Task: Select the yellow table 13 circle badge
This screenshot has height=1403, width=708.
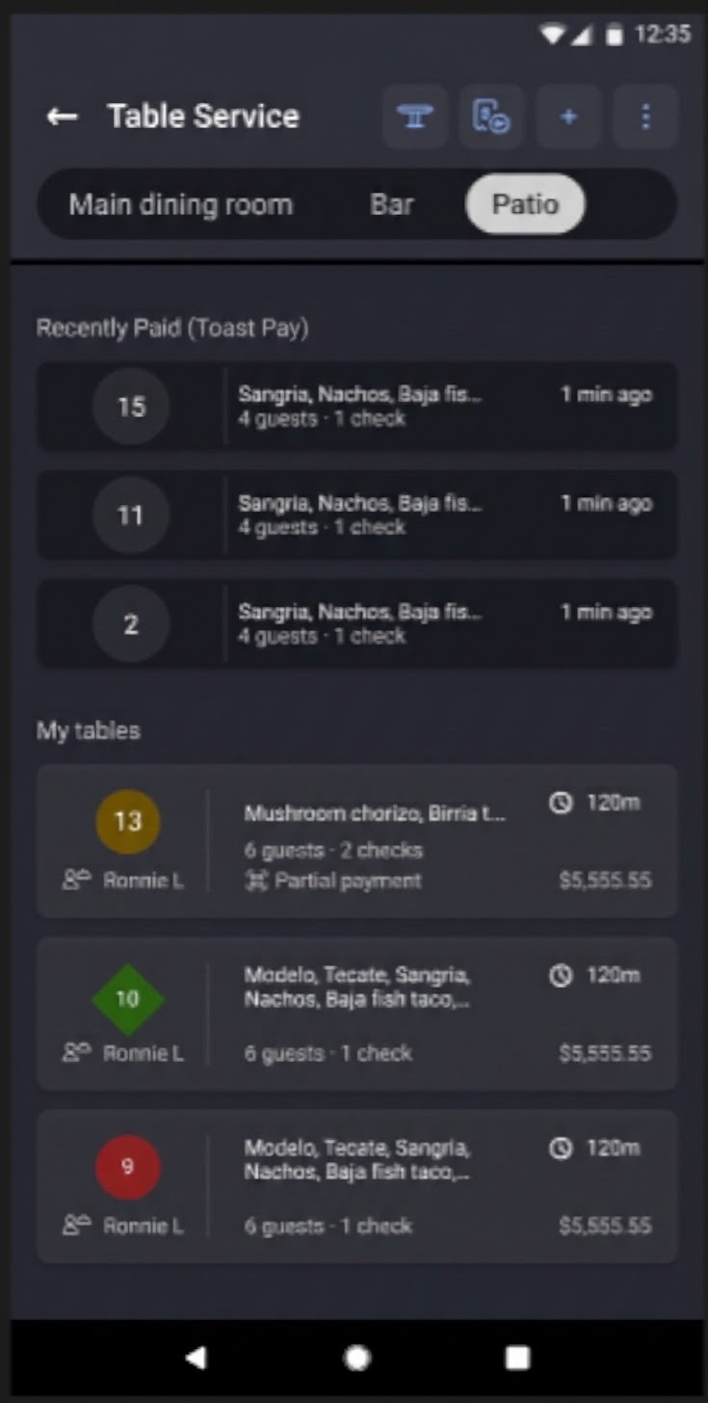Action: coord(128,822)
